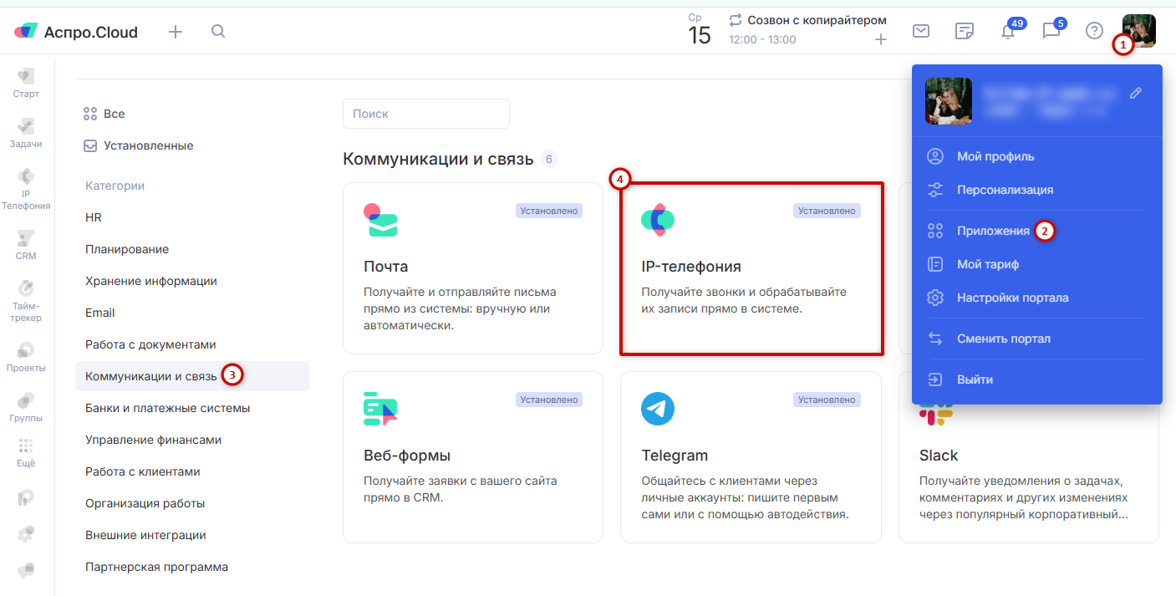Open the IP-телефония app card
Viewport: 1176px width, 596px height.
tap(751, 268)
